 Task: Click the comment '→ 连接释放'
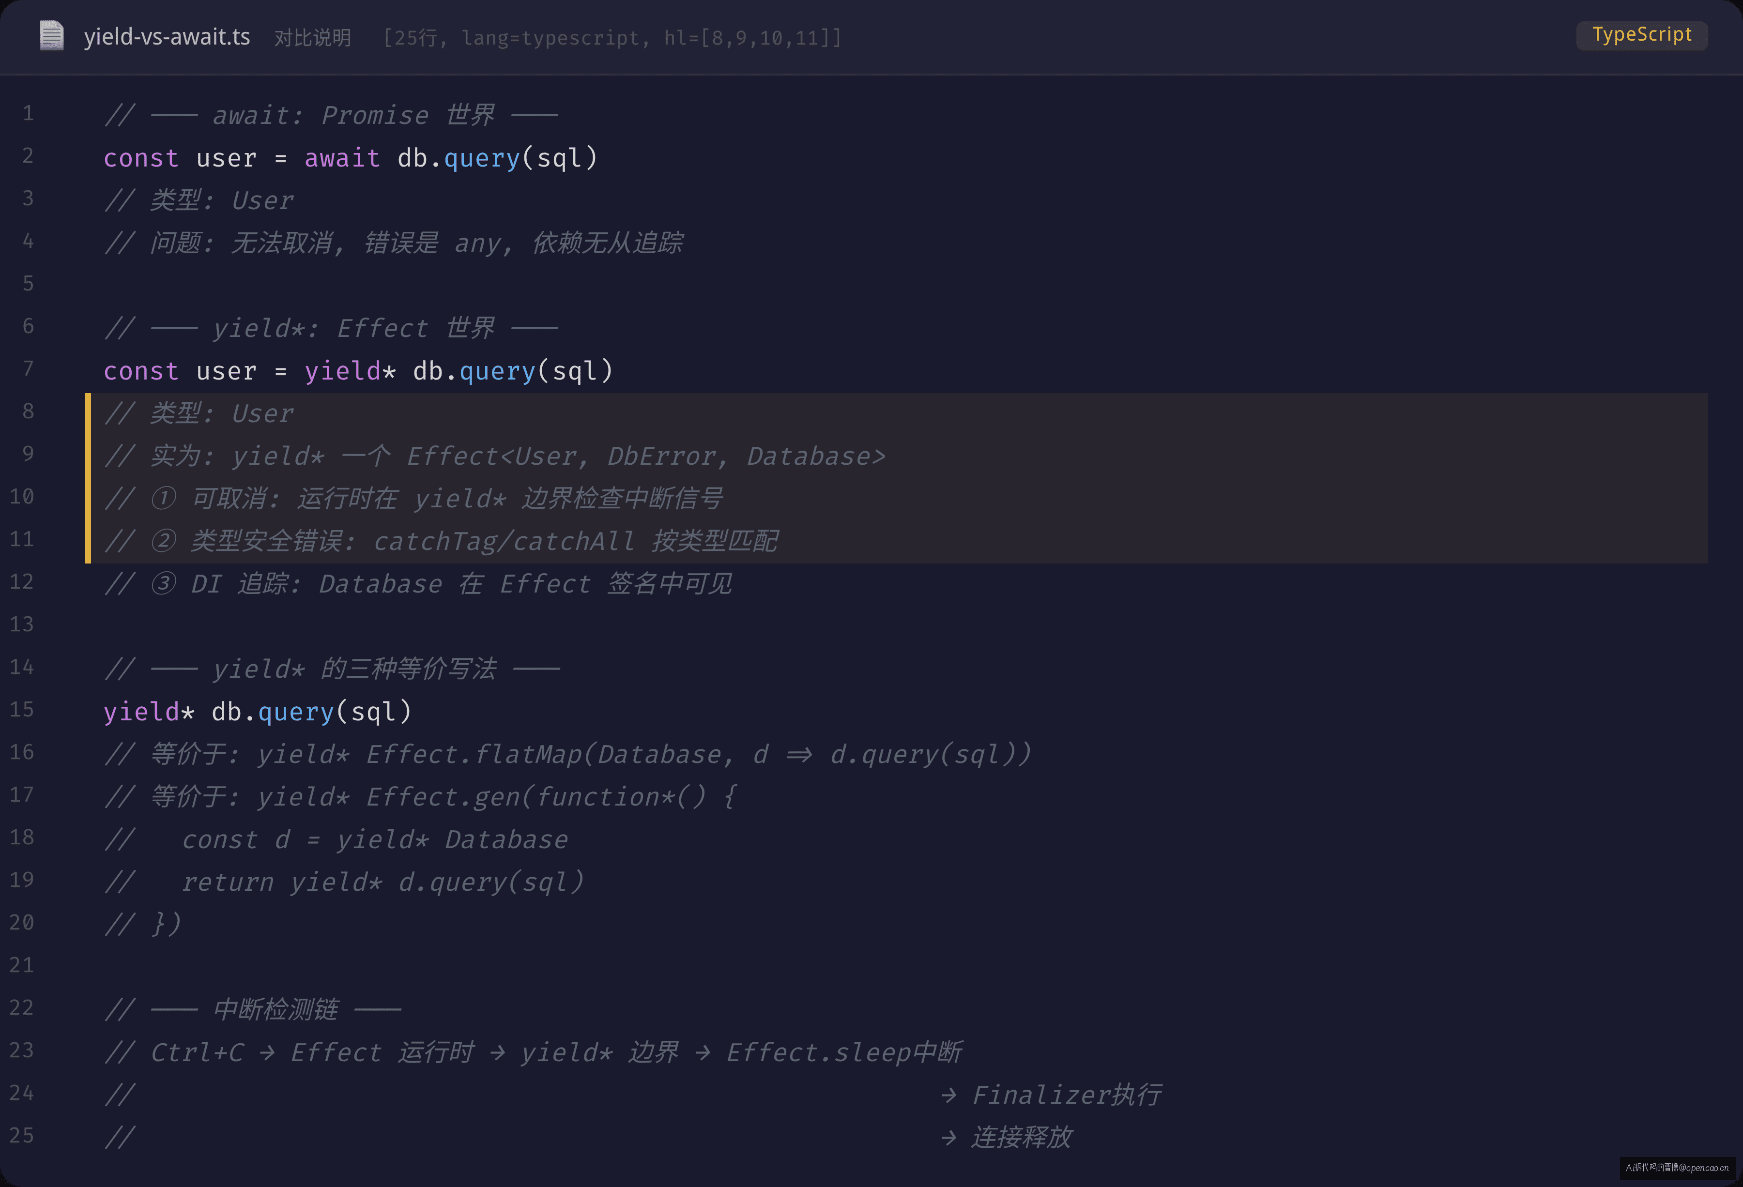1007,1138
